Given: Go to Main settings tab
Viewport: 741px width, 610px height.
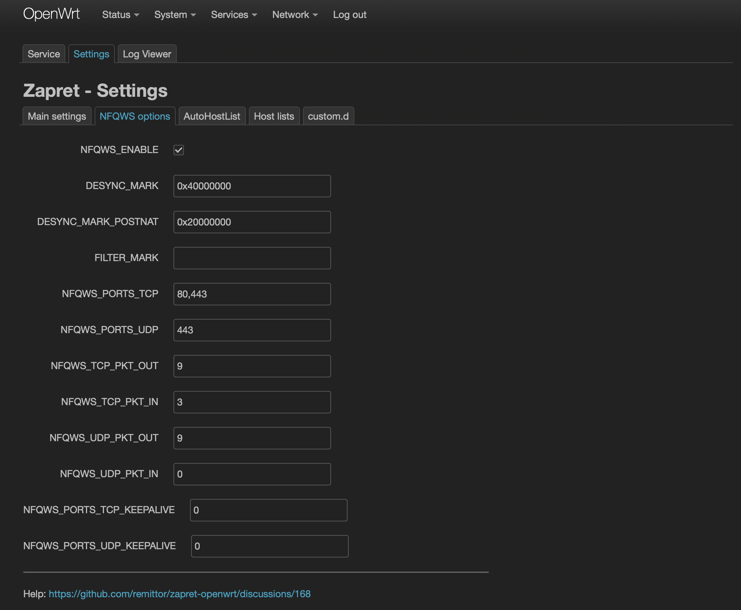Looking at the screenshot, I should click(x=57, y=116).
